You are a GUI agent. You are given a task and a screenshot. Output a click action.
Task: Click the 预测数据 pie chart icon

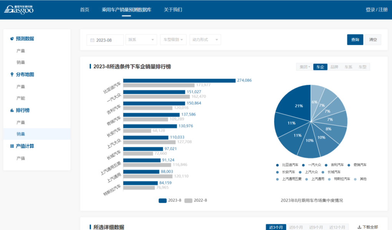12,39
